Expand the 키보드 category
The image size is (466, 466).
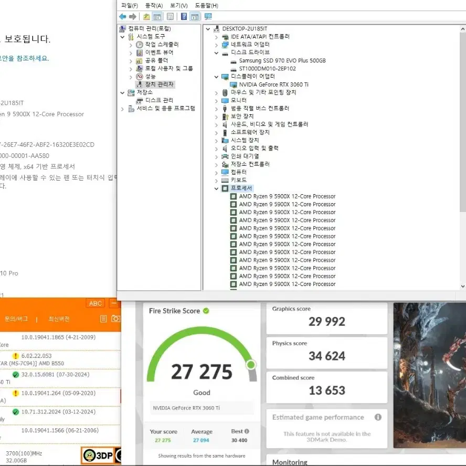pos(216,181)
